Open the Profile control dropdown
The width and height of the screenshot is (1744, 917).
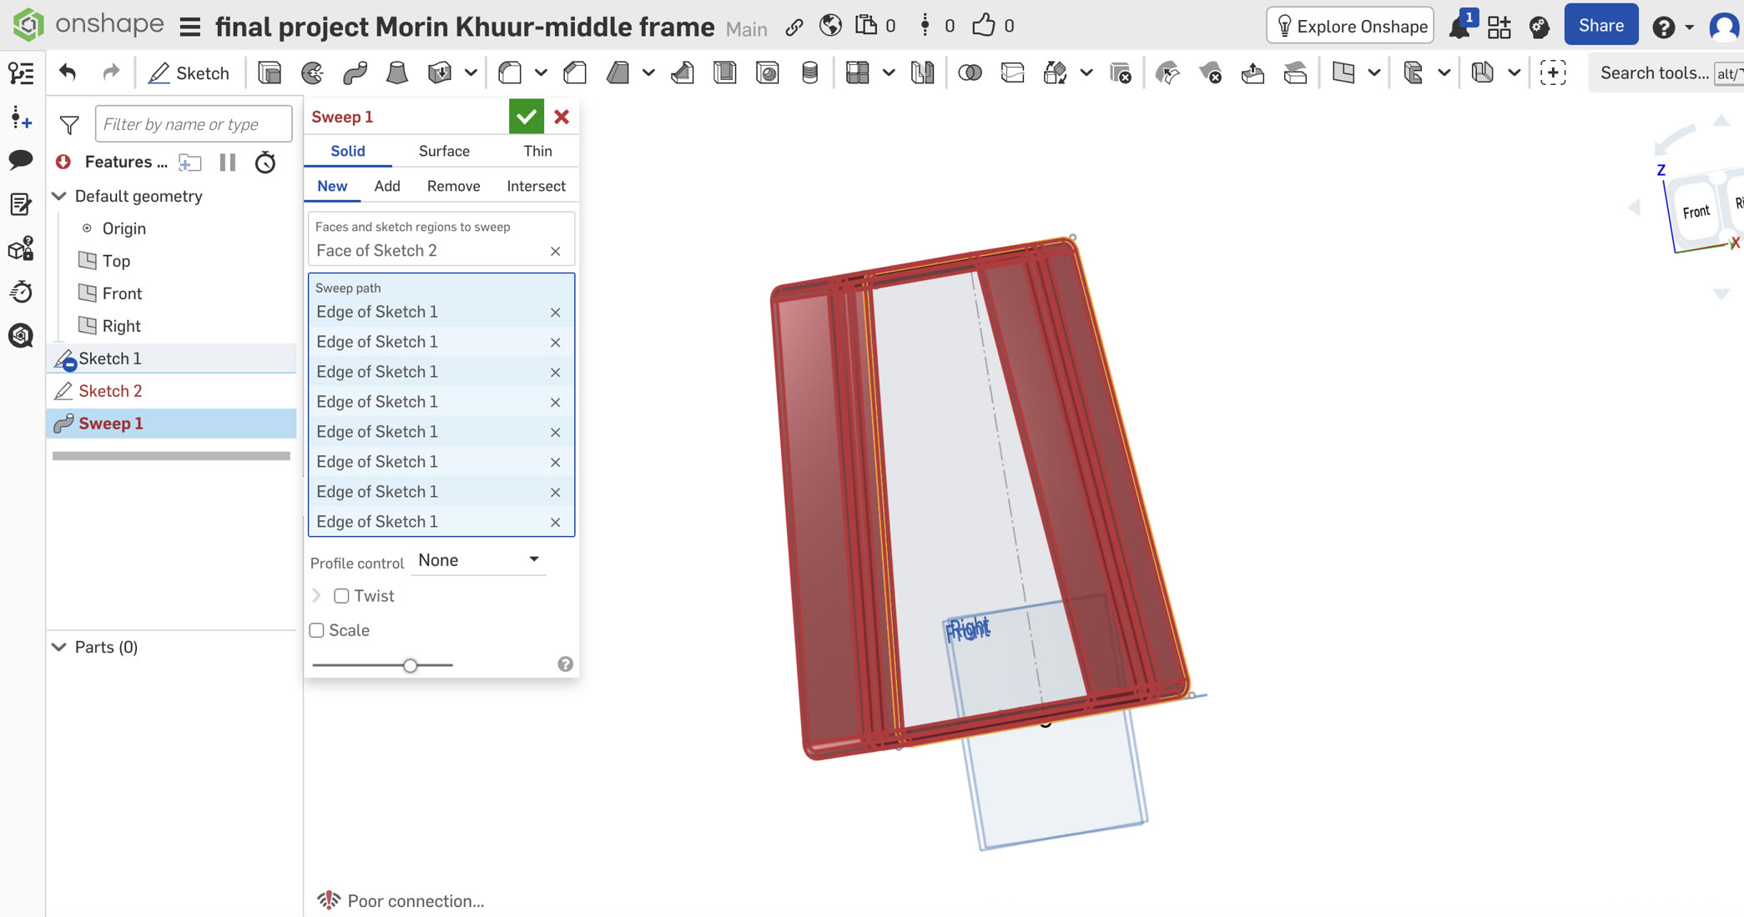click(478, 560)
